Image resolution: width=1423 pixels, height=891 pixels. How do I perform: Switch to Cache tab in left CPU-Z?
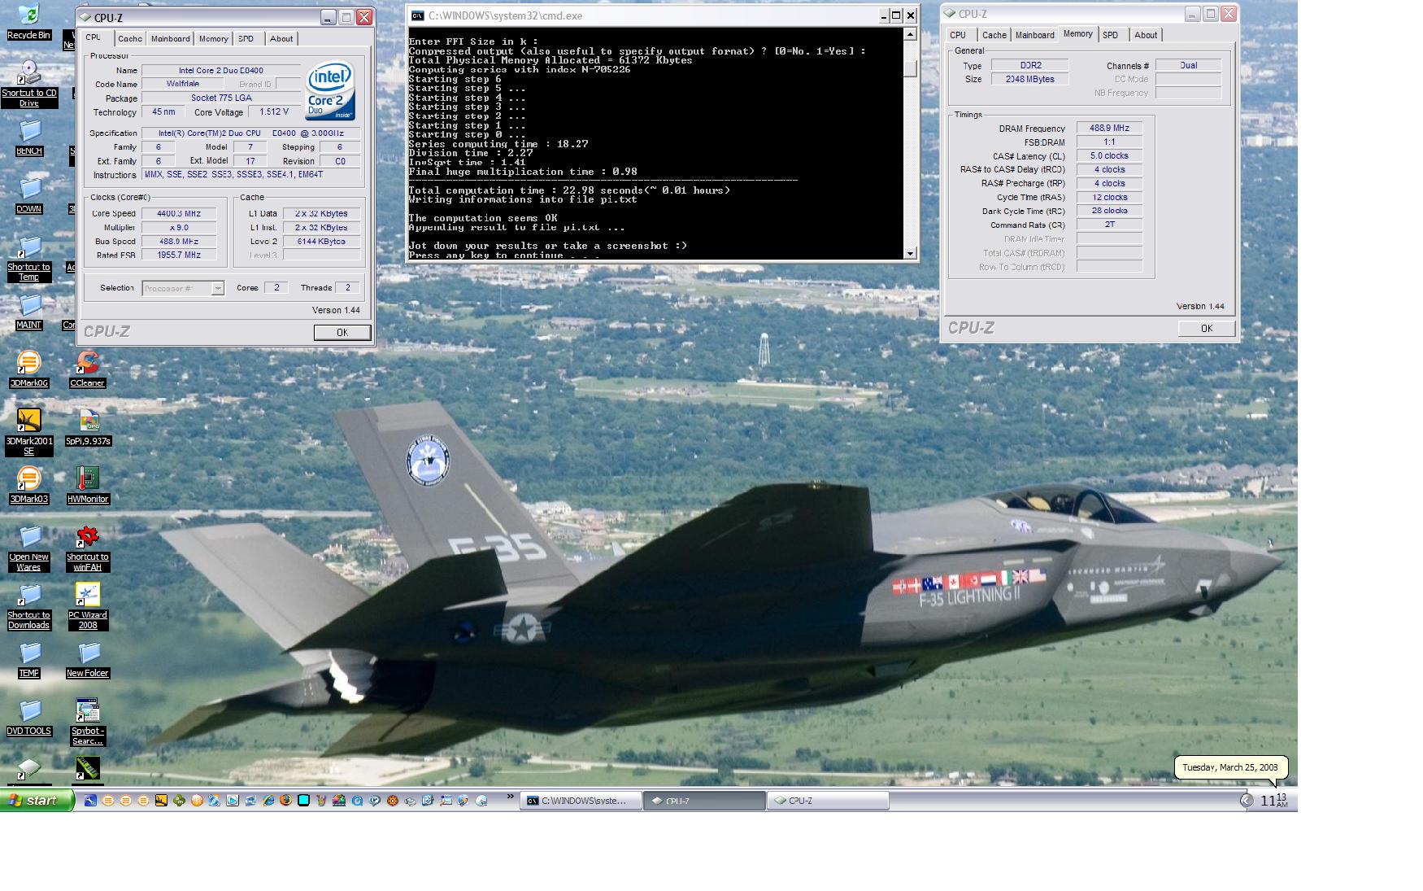point(129,38)
